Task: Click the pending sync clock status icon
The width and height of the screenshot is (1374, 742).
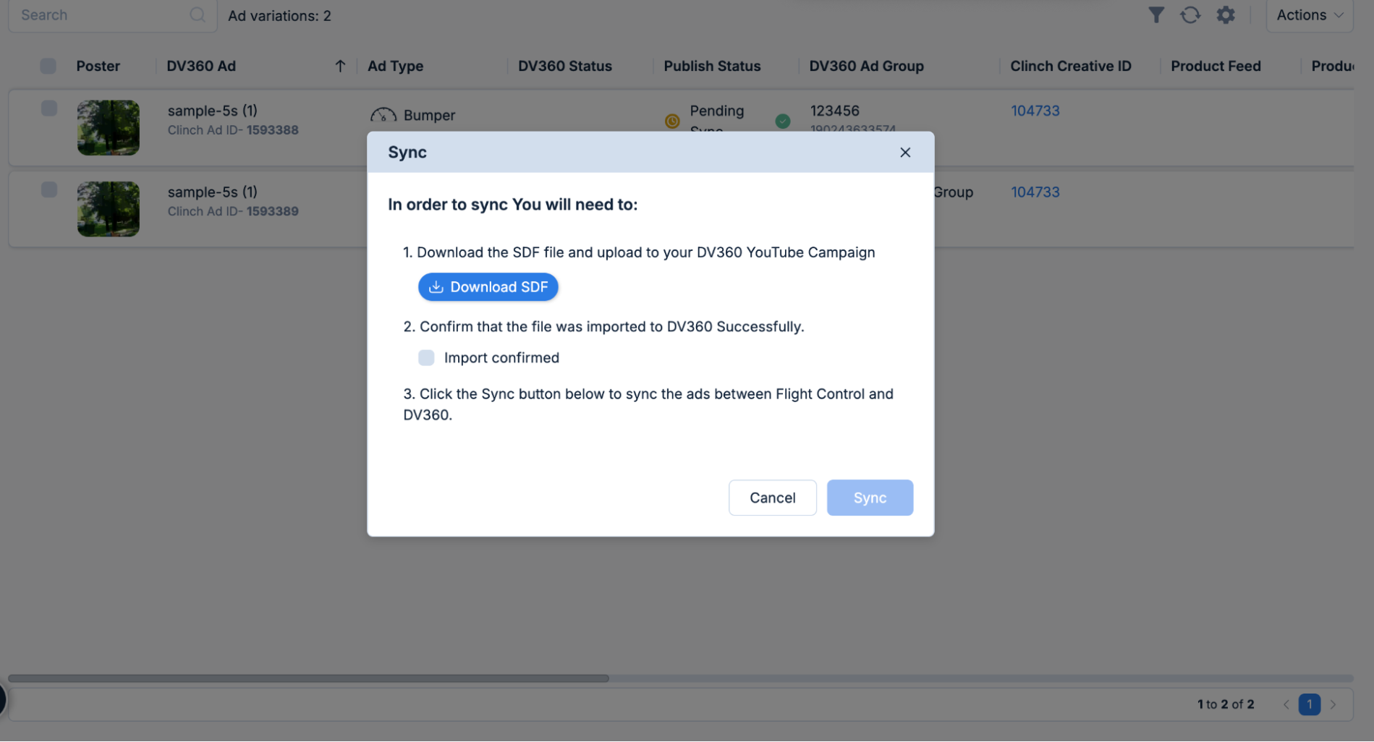Action: tap(672, 121)
